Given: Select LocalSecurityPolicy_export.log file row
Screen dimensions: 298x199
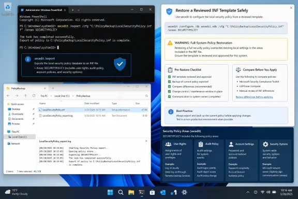Looking at the screenshot, I should 93,116.
